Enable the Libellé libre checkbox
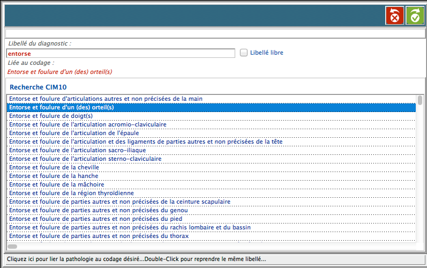The width and height of the screenshot is (427, 268). (244, 53)
